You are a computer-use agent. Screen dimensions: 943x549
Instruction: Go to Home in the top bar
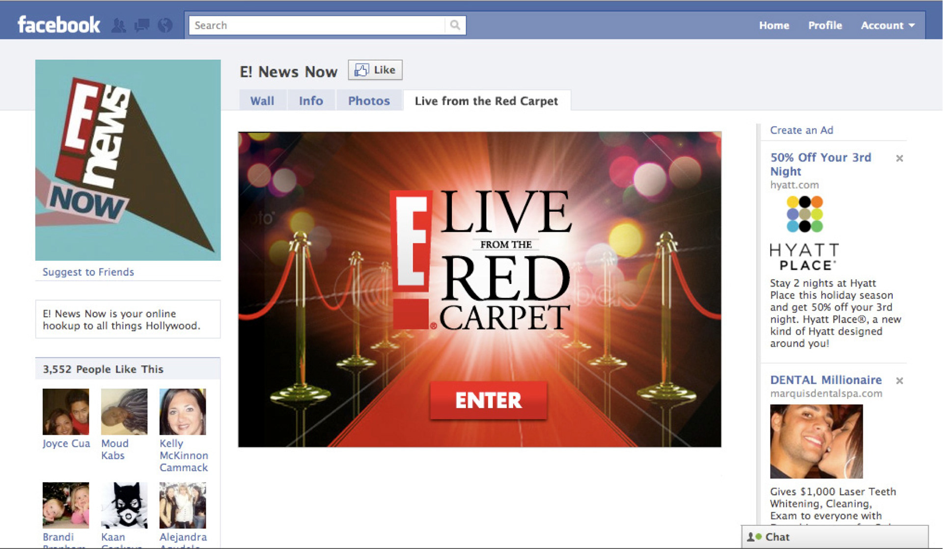click(x=774, y=26)
